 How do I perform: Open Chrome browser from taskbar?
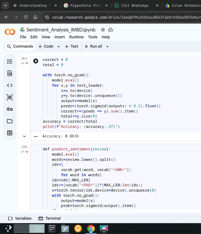pyautogui.click(x=91, y=229)
